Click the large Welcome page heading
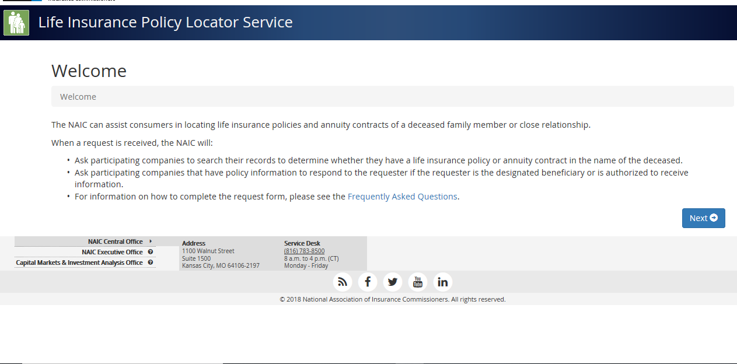The image size is (737, 364). point(89,71)
